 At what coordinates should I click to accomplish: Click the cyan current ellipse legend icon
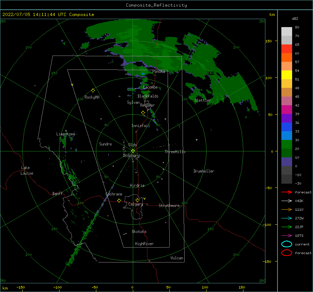[287, 244]
